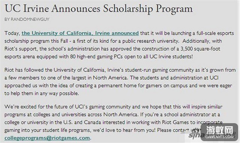Viewport: 240px width, 143px height.
Task: Click the UC Irvine Announces Scholarship Program headline
Action: (99, 8)
